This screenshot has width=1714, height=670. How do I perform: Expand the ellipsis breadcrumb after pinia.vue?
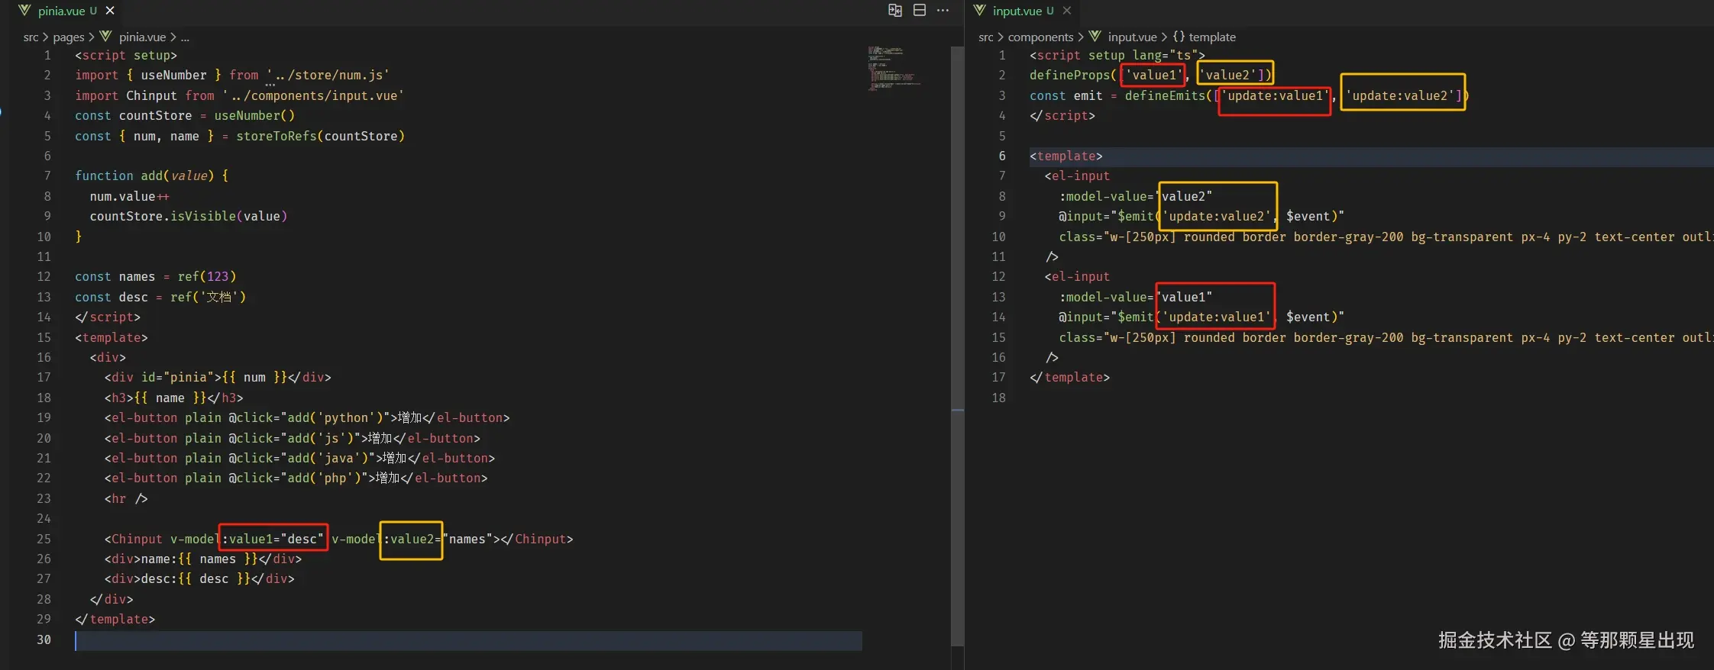point(185,37)
